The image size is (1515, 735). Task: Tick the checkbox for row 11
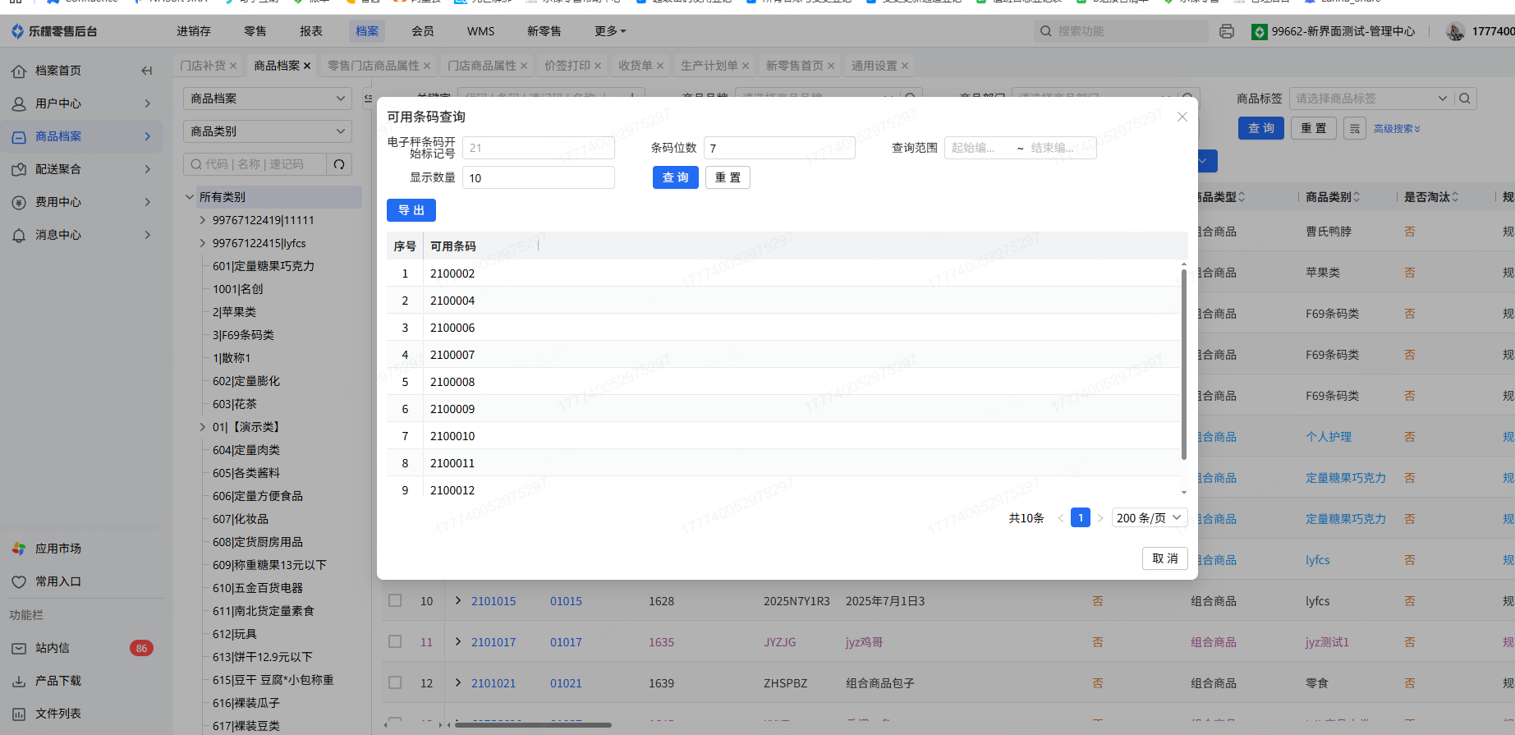pos(395,642)
